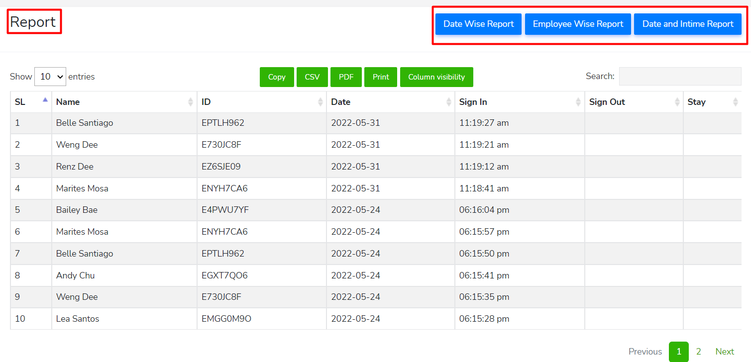
Task: Click sort arrows in ID header
Action: click(321, 102)
